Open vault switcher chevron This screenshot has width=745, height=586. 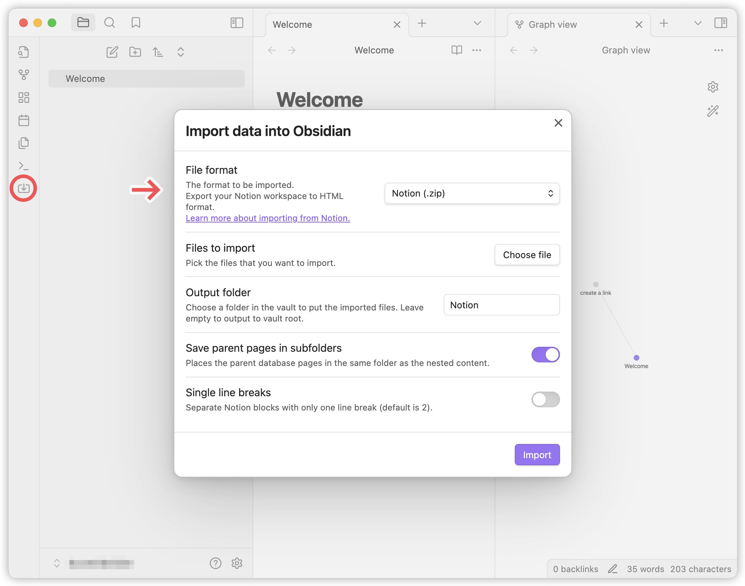pyautogui.click(x=57, y=563)
